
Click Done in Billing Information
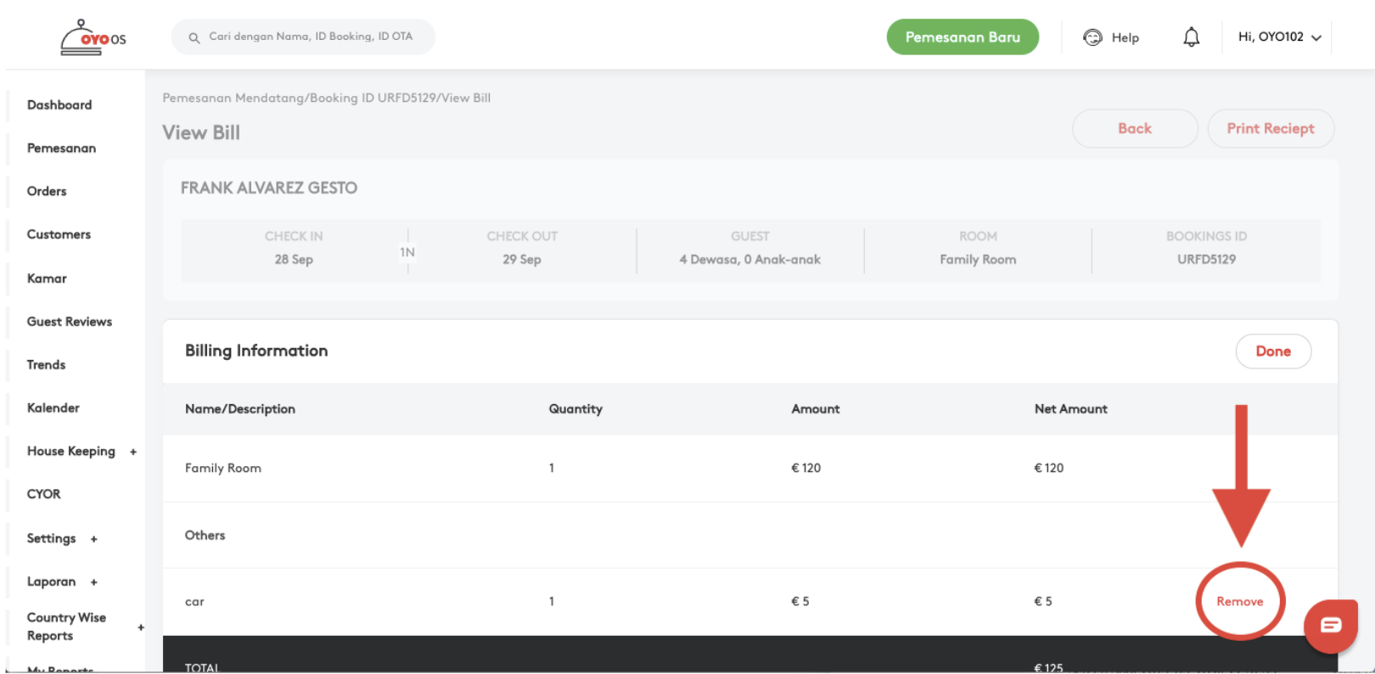click(x=1273, y=351)
